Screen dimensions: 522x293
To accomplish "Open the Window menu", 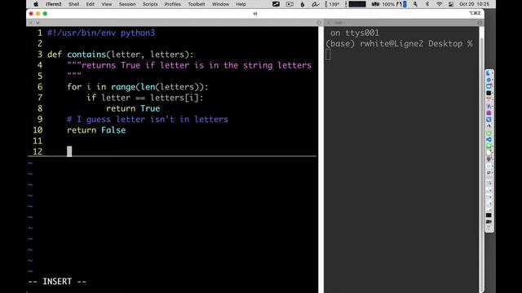I will coord(220,4).
